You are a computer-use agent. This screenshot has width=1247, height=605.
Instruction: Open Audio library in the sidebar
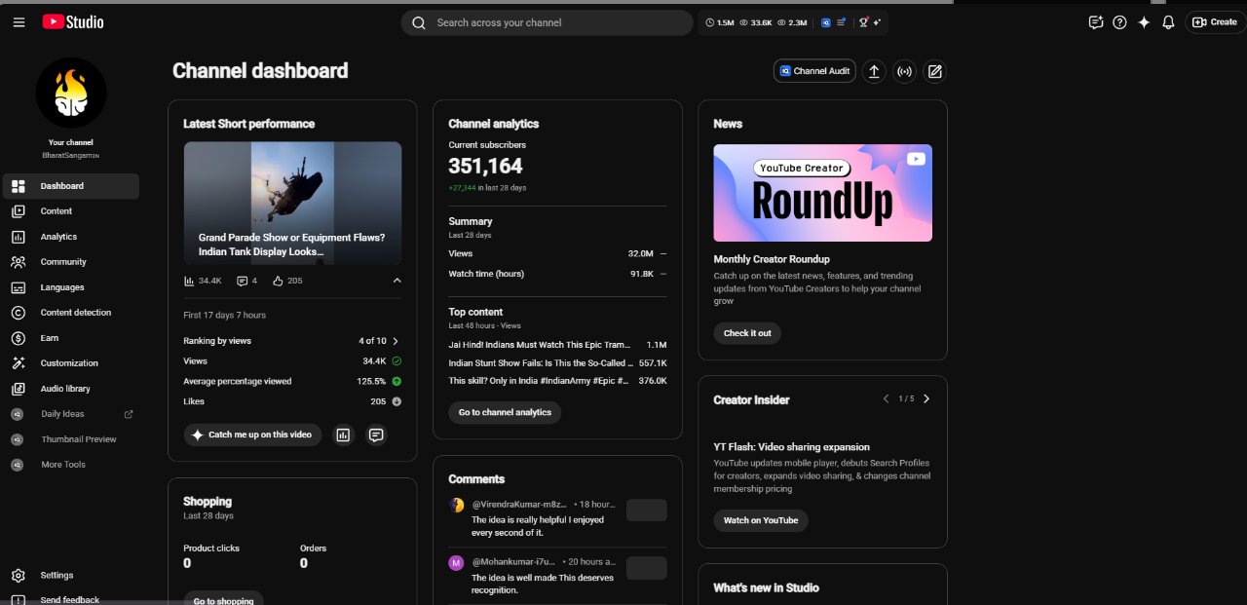[x=70, y=389]
